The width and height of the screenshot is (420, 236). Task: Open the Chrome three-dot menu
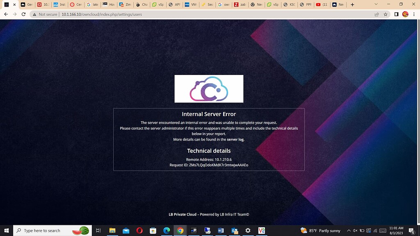pos(414,14)
